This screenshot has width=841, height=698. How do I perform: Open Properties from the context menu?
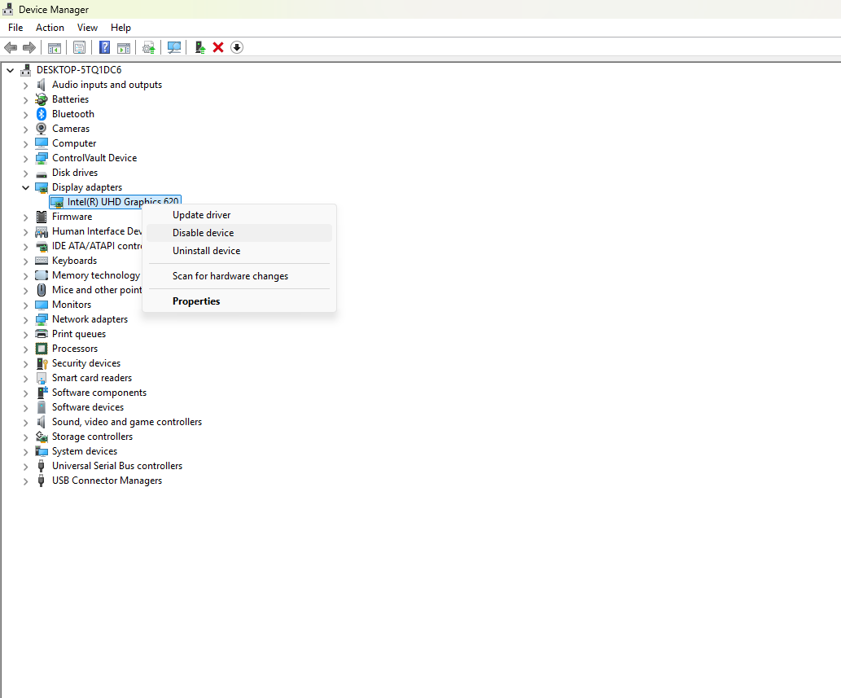click(x=239, y=301)
